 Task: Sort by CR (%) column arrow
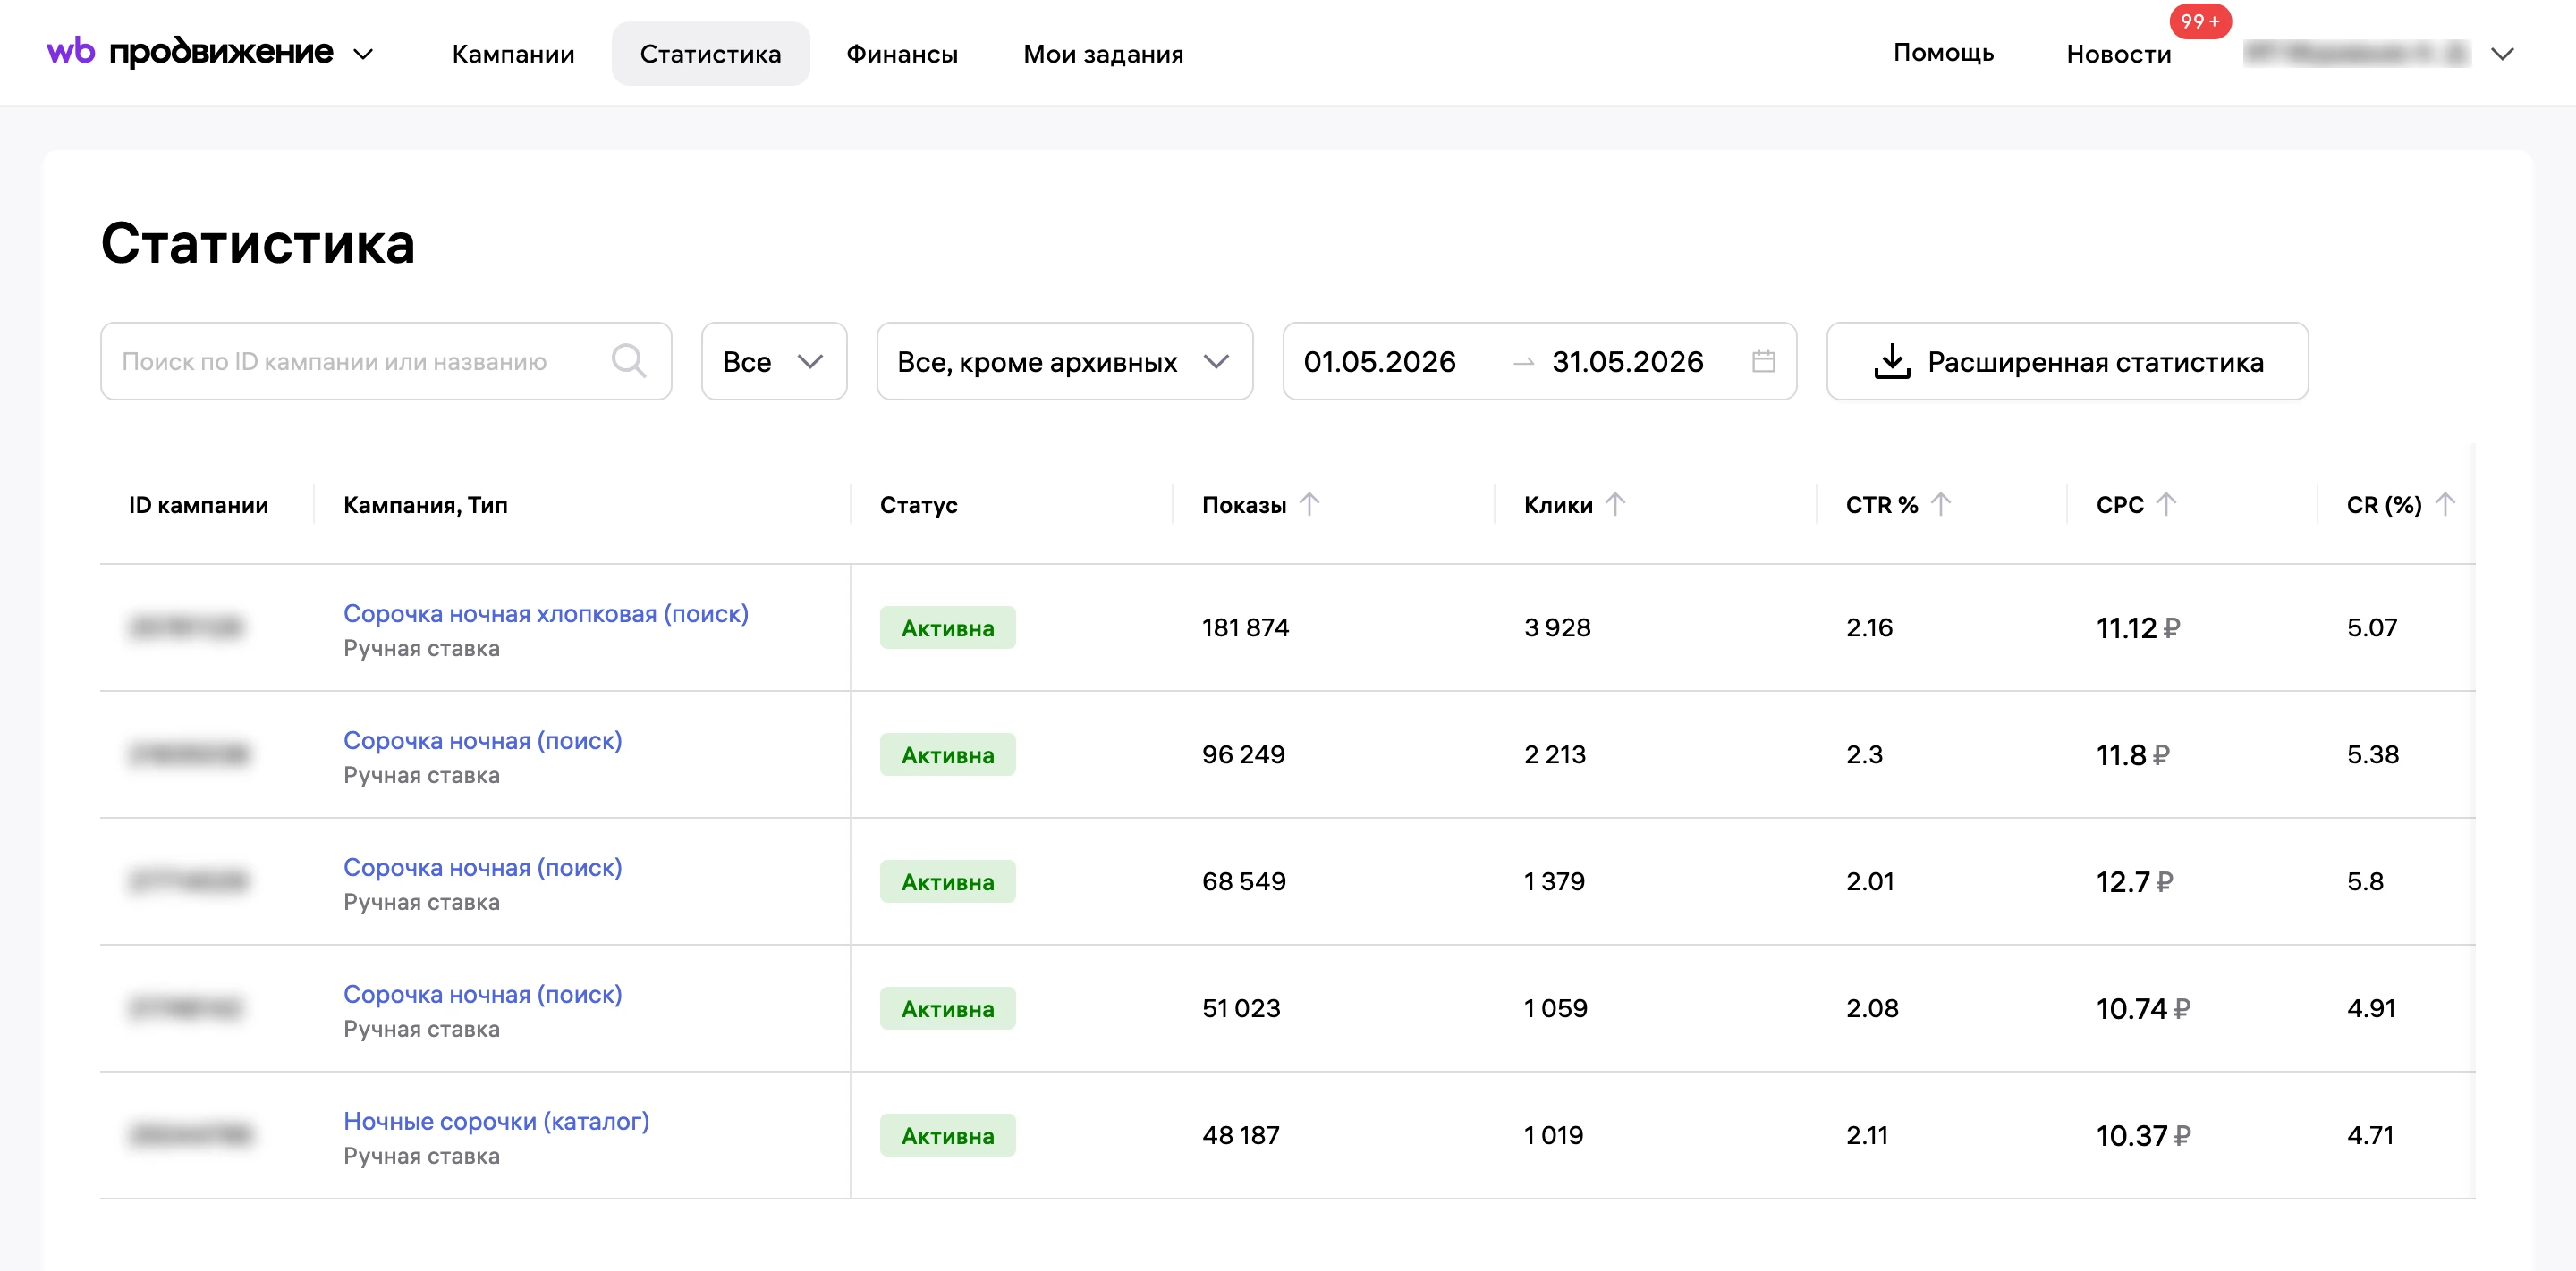[x=2444, y=505]
